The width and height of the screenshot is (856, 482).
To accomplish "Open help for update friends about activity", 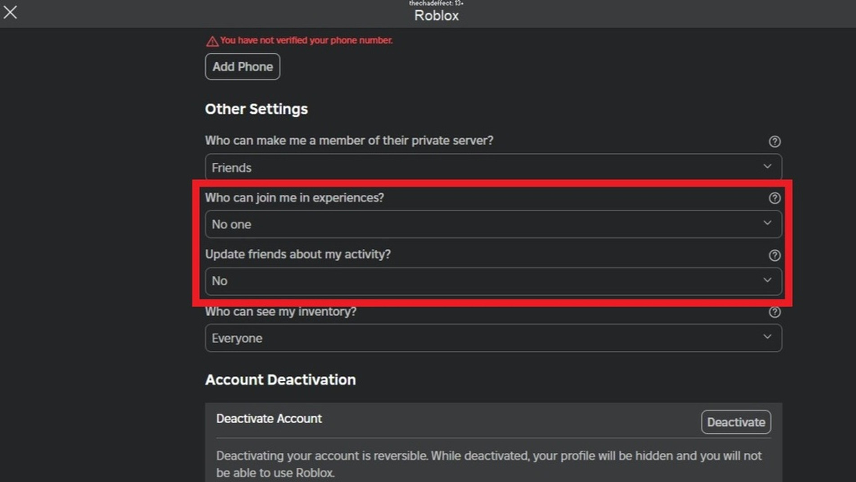I will (774, 255).
